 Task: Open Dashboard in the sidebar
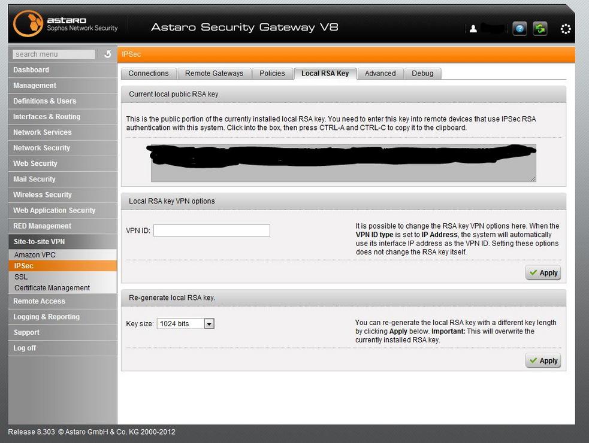point(62,70)
